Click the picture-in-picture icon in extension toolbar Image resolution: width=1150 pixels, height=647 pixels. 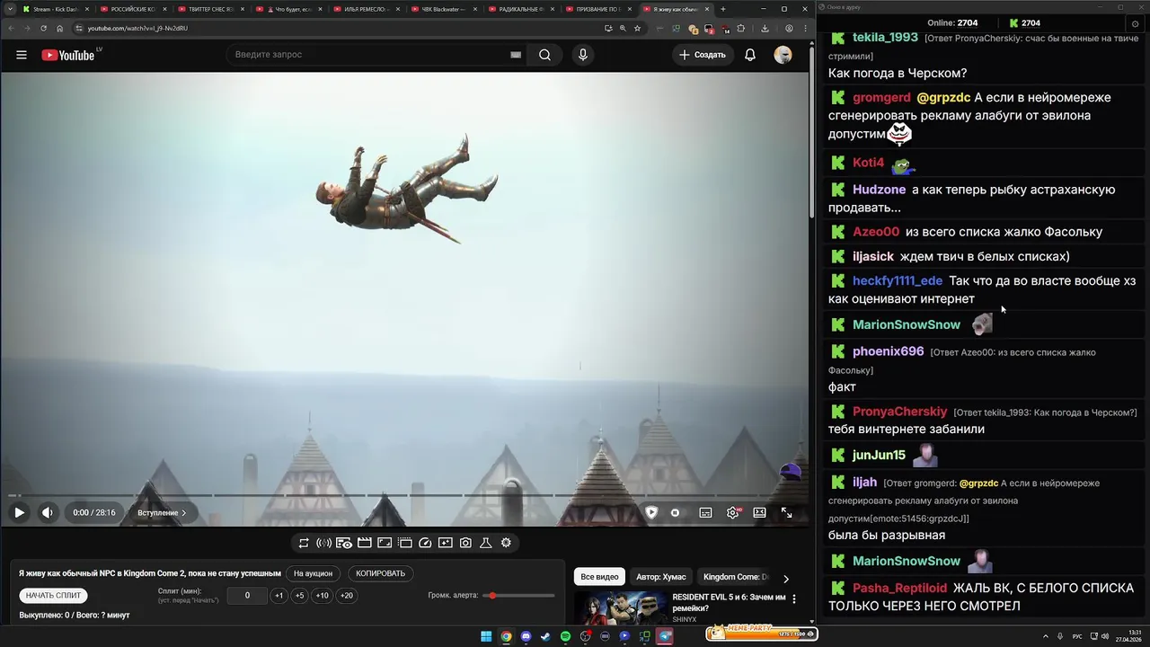pyautogui.click(x=385, y=543)
